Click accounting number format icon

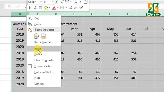[67, 2]
